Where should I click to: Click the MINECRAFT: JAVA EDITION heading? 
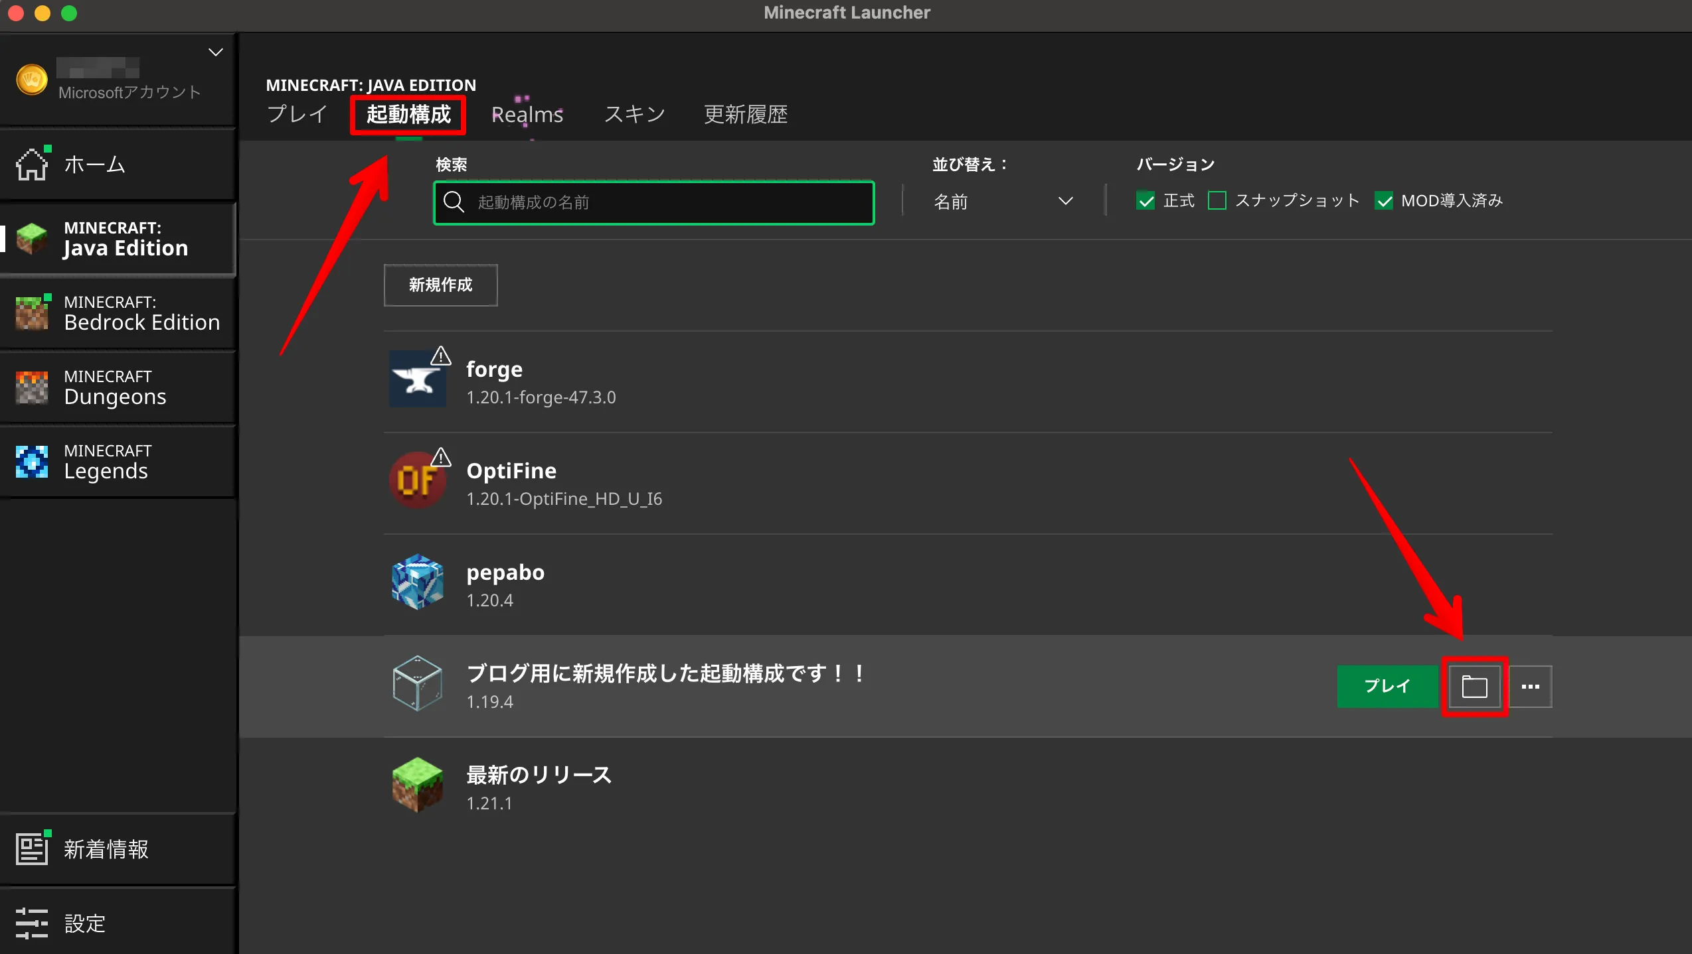(371, 85)
